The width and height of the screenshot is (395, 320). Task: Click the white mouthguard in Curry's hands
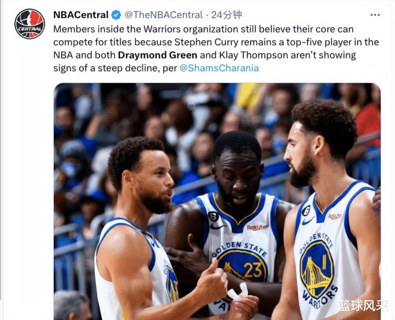click(x=238, y=292)
